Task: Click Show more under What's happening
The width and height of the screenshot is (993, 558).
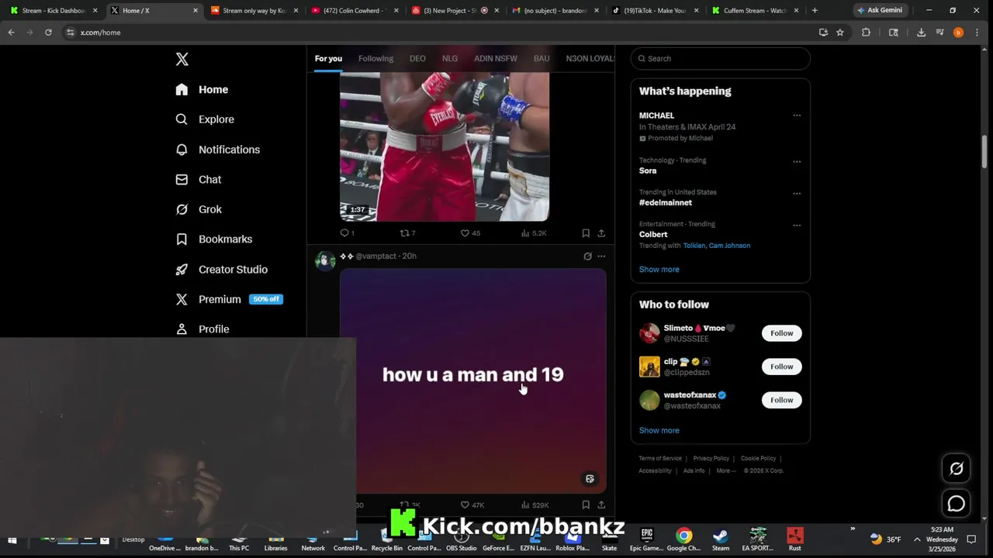Action: [659, 269]
